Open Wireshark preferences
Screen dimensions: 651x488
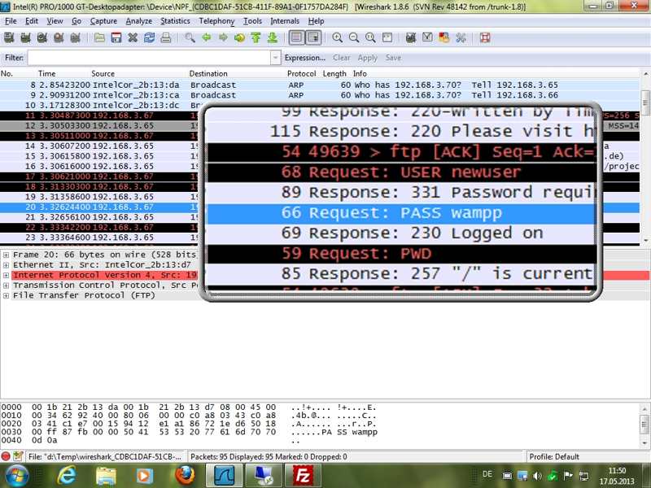[x=461, y=38]
